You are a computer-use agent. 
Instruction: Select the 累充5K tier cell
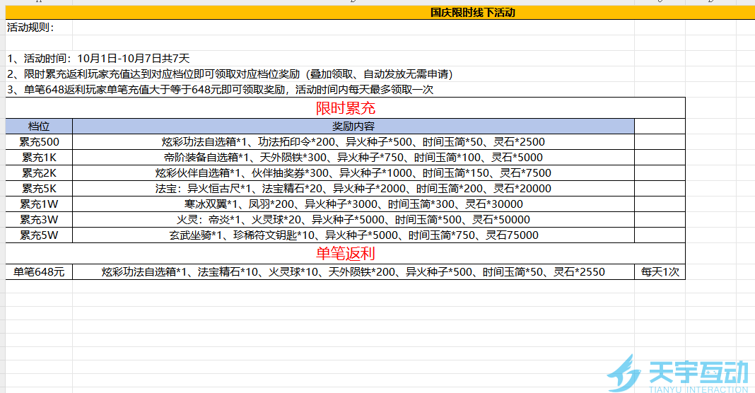(39, 189)
